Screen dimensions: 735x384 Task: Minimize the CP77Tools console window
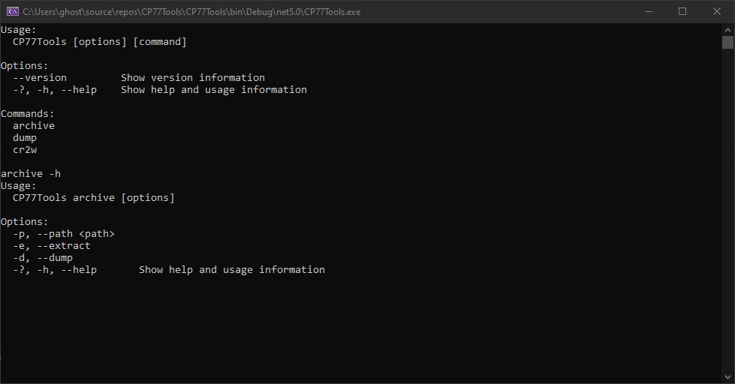(648, 11)
